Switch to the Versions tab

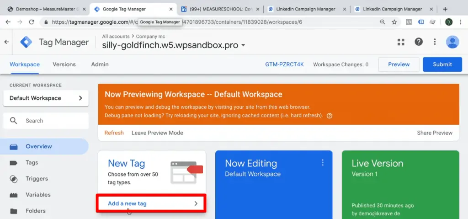coord(64,64)
